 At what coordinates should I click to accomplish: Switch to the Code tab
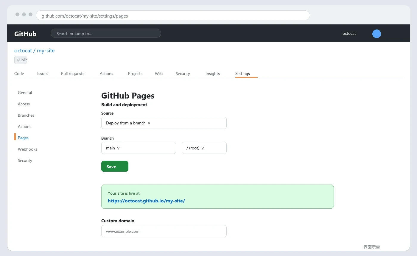19,74
